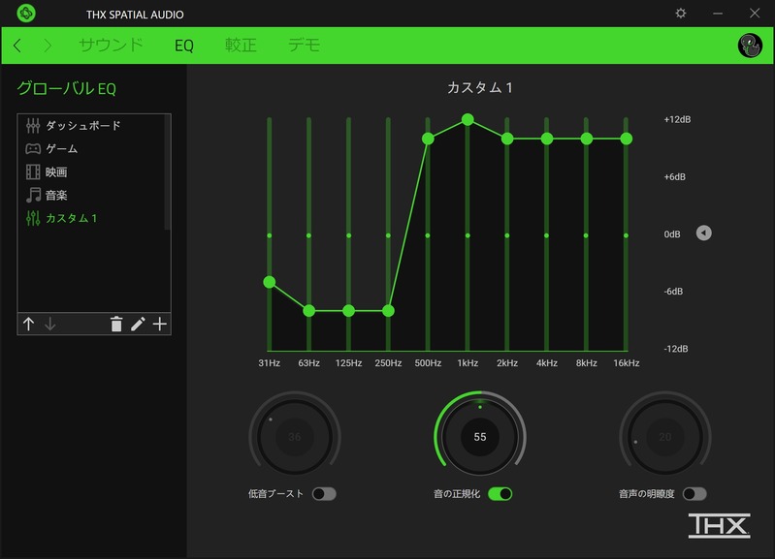Reset EQ with 0dB arrow button
Screen dimensions: 775x559
pyautogui.click(x=704, y=233)
